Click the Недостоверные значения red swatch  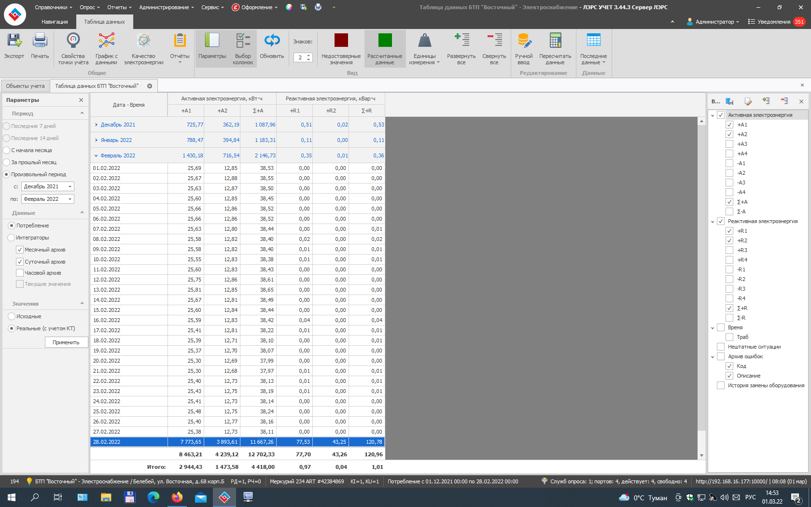tap(341, 40)
